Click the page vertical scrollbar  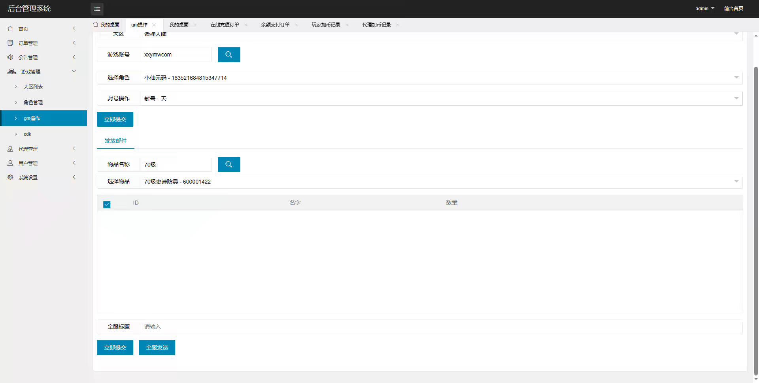tap(756, 221)
